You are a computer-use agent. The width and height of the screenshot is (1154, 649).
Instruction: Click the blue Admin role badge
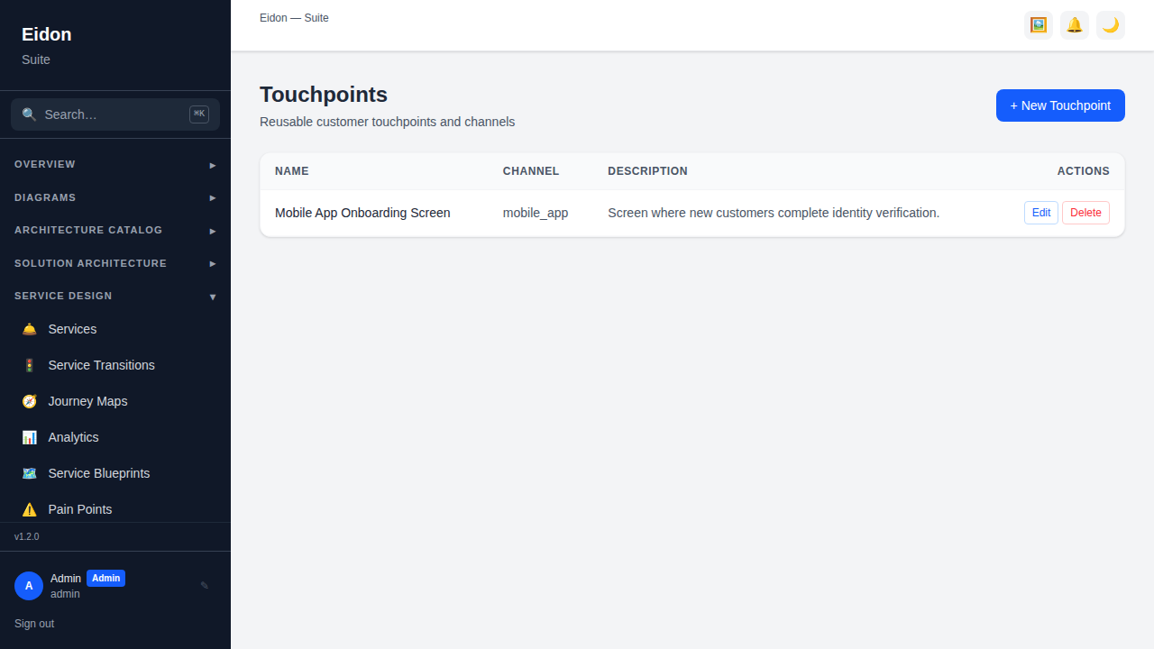[105, 579]
